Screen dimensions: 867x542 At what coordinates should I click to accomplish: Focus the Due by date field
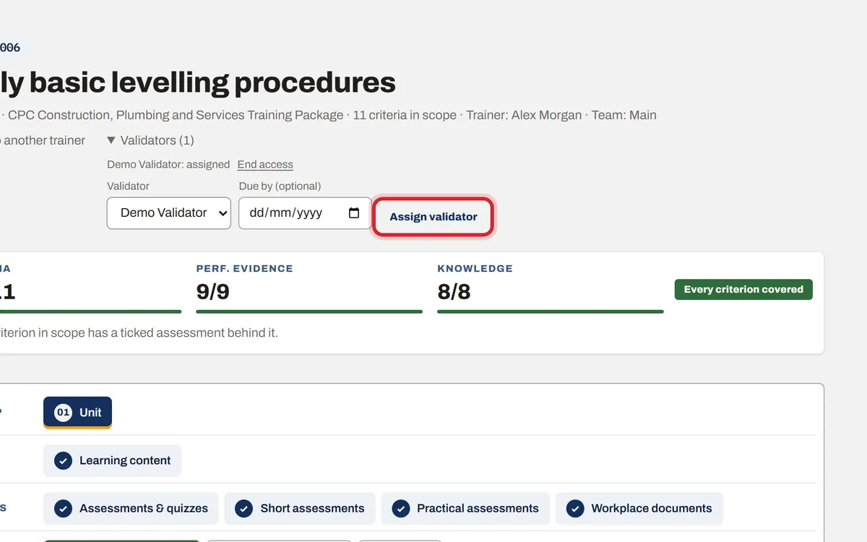pyautogui.click(x=305, y=213)
